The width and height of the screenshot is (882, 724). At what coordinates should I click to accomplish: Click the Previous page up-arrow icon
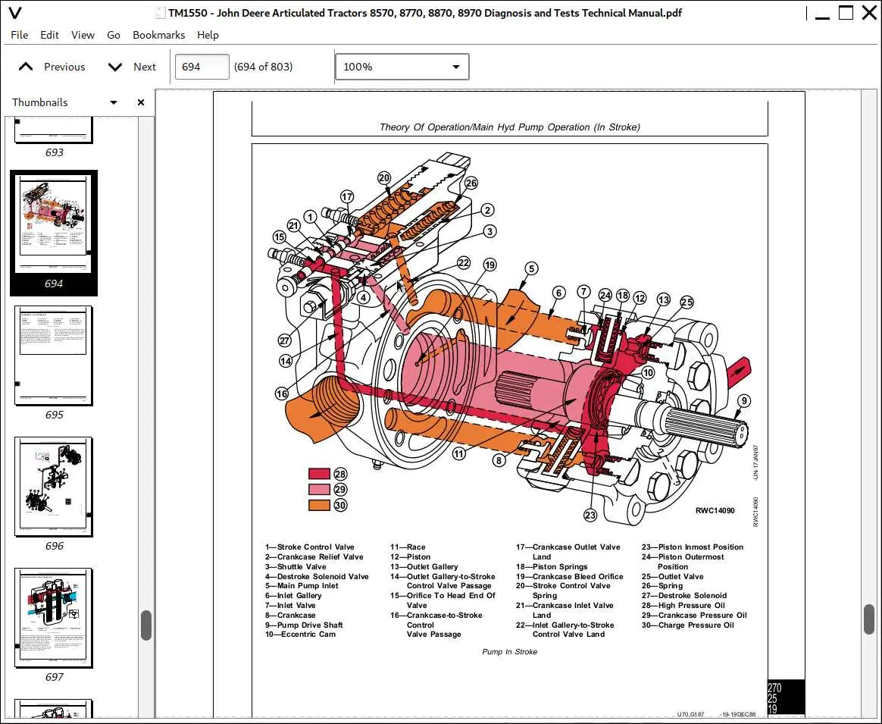click(x=25, y=67)
